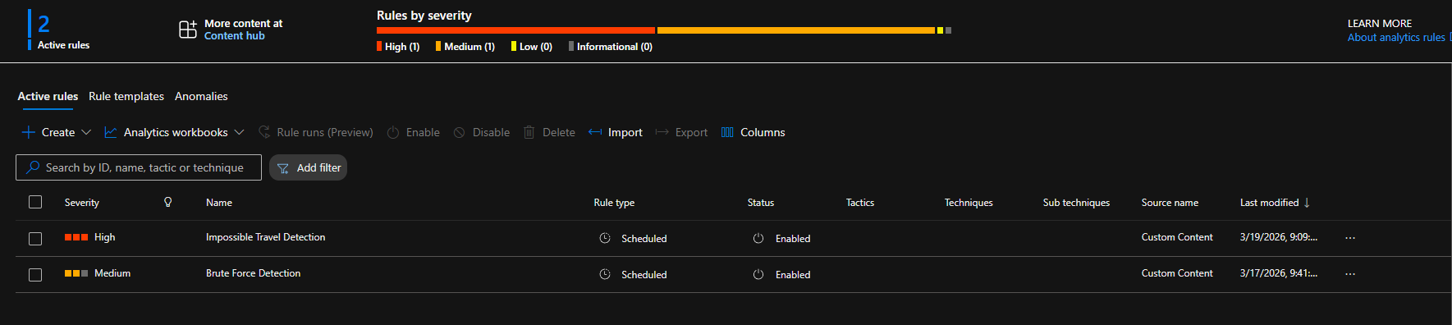Expand the Create dropdown chevron

tap(86, 132)
